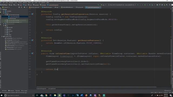Click the editor horizontal scrollbar

[96, 87]
